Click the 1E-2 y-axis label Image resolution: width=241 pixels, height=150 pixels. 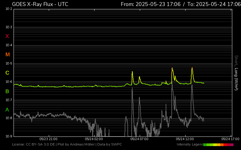(x=9, y=9)
